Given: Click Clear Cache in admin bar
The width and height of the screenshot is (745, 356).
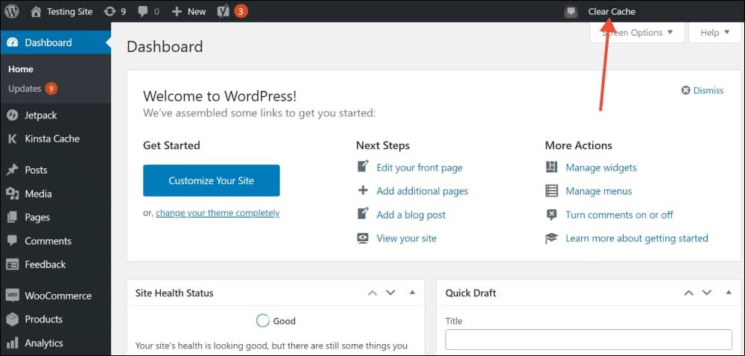Looking at the screenshot, I should point(612,12).
